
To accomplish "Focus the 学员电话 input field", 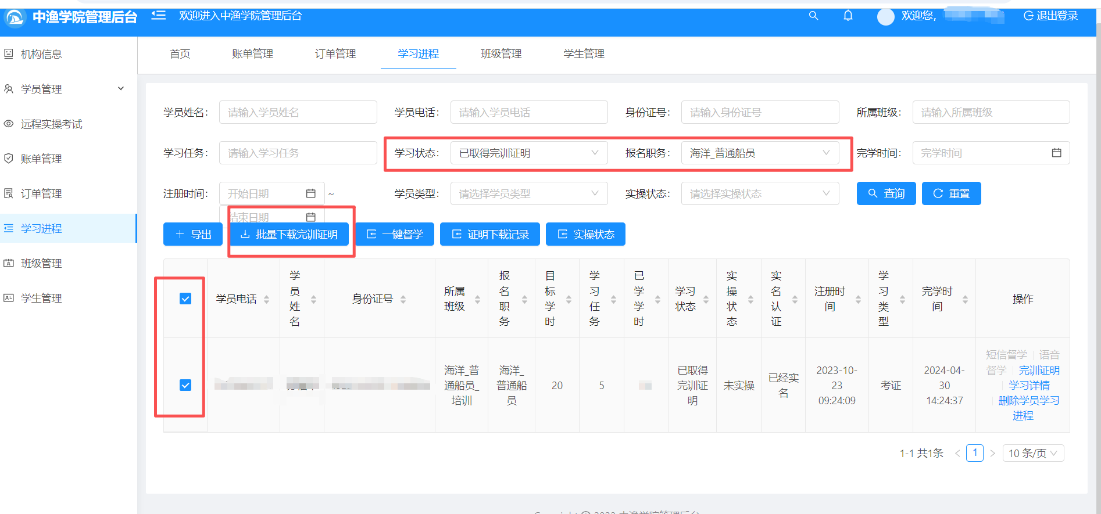I will coord(529,112).
